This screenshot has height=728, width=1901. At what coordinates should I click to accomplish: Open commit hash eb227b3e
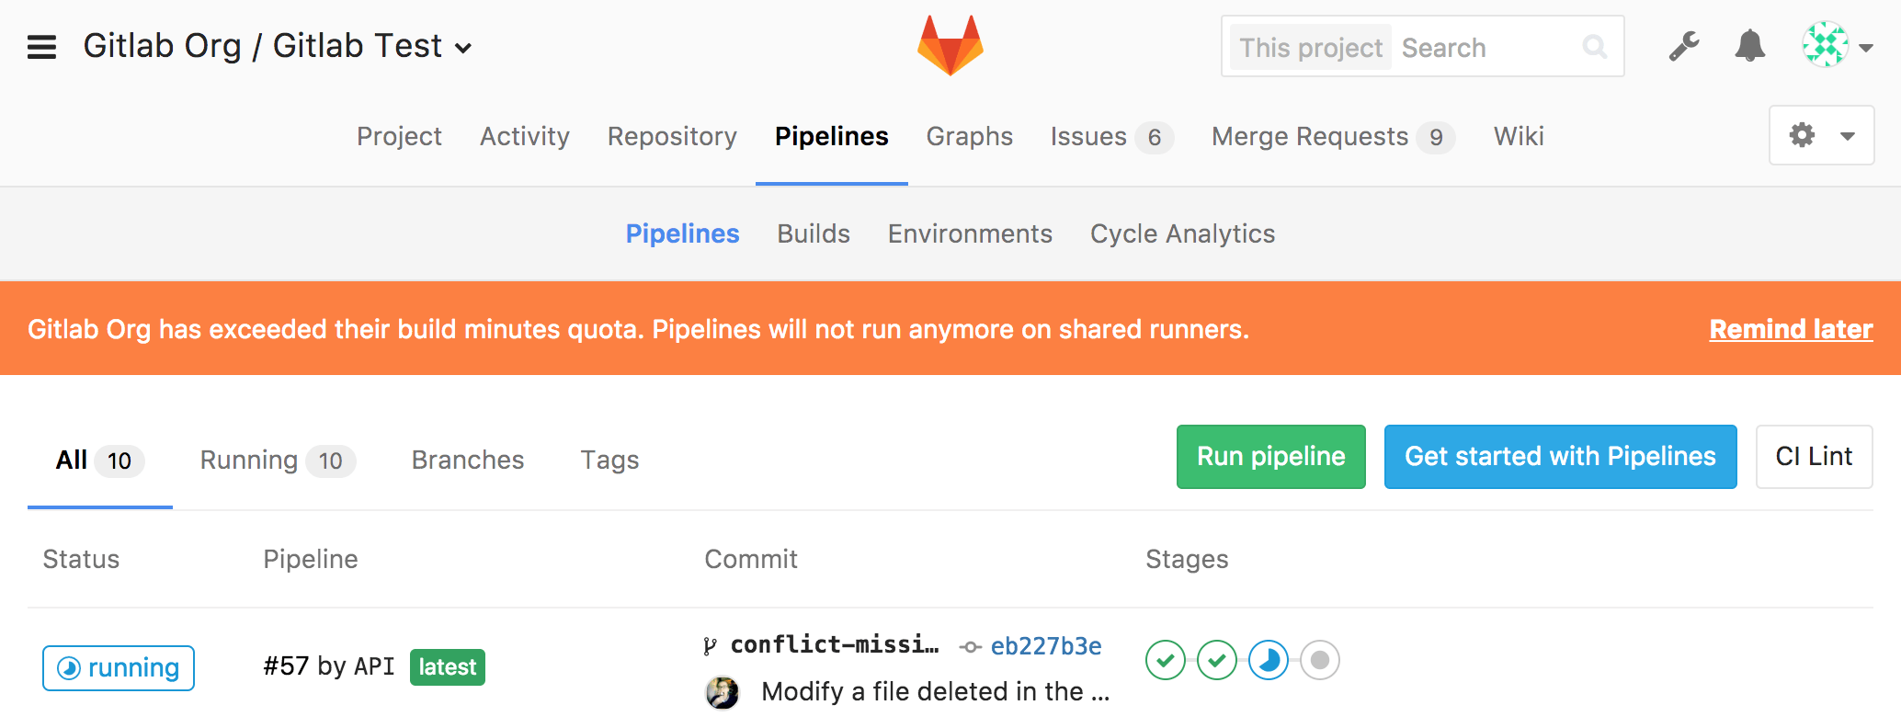pos(1046,646)
